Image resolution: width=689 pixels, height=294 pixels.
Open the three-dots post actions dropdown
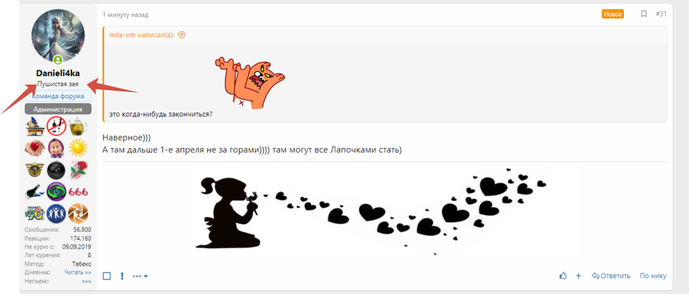point(140,276)
